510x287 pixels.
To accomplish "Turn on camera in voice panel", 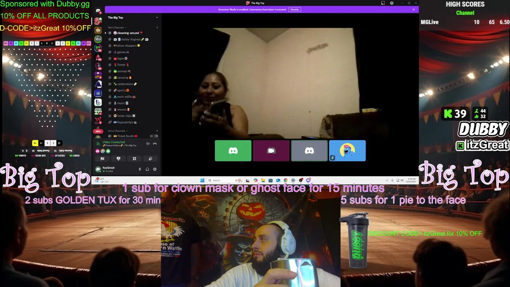I will pyautogui.click(x=102, y=159).
